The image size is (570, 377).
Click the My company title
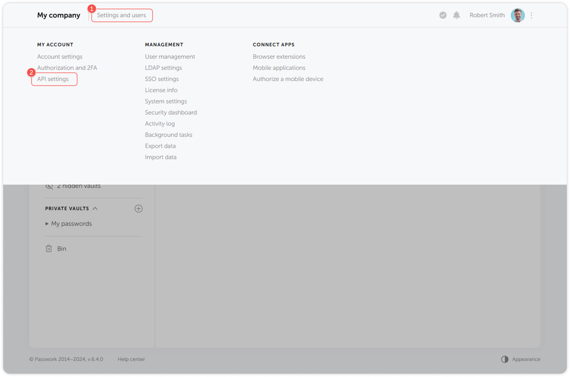pyautogui.click(x=59, y=15)
